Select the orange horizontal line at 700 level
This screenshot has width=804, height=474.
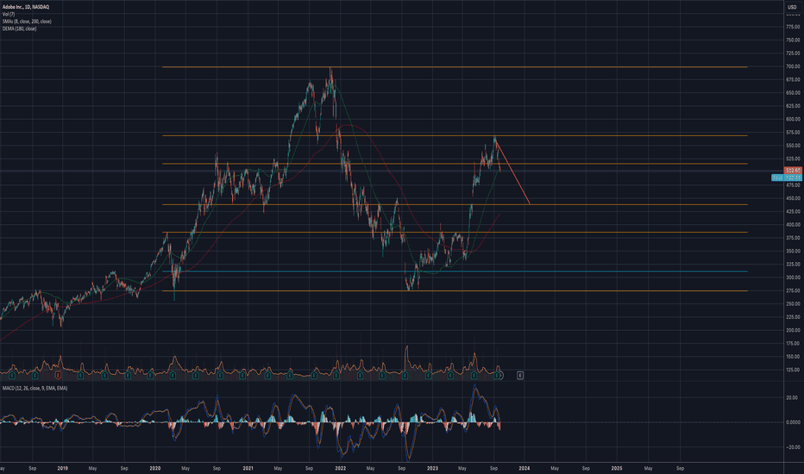tap(455, 67)
